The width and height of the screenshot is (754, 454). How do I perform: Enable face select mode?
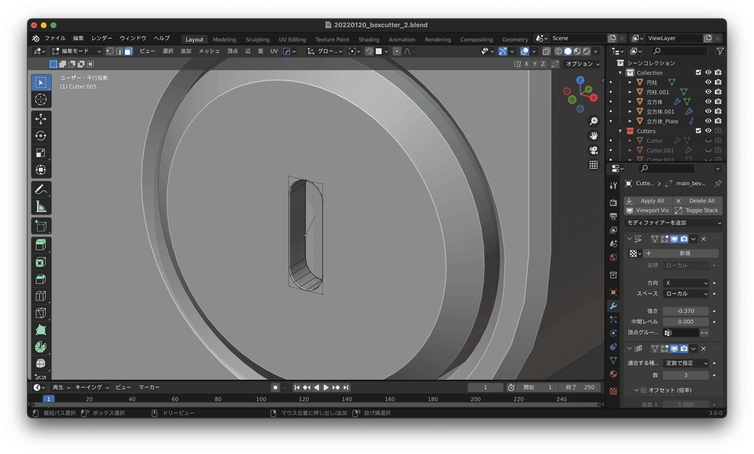[x=128, y=51]
